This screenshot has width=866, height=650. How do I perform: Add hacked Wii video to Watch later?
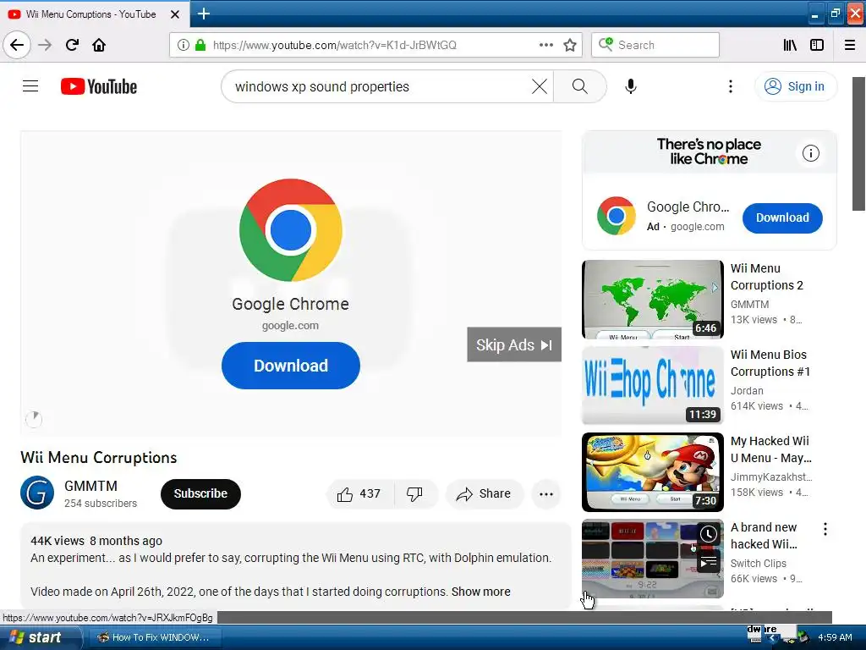(708, 534)
